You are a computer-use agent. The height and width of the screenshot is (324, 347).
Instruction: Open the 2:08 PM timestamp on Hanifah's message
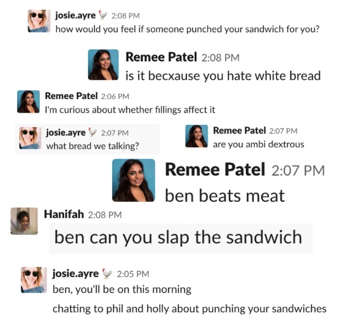pos(105,215)
